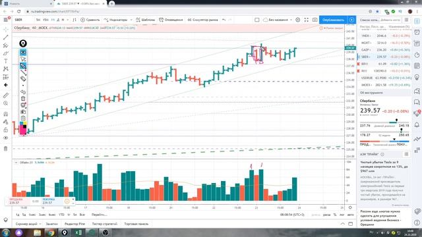
Task: Toggle auto scale mode
Action: [350, 215]
